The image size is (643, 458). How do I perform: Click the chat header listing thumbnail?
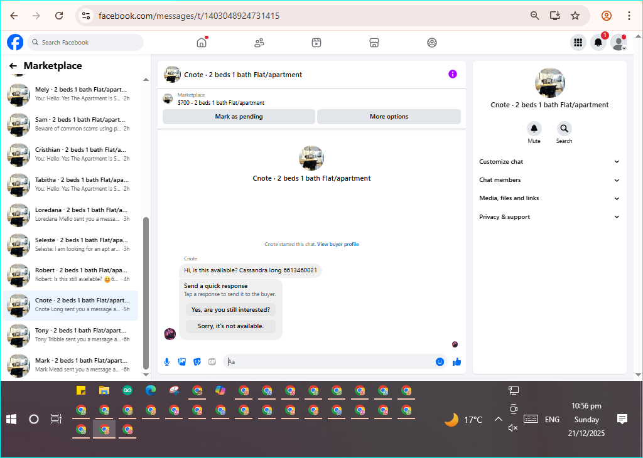[172, 75]
